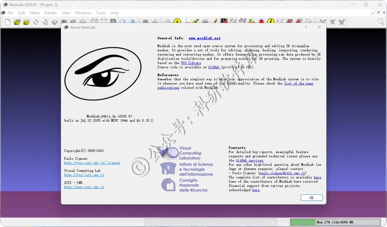Open the contributors list 'here' link

pos(317,177)
